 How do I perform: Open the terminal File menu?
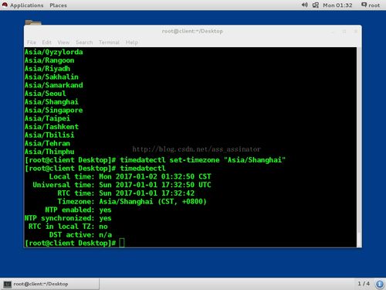click(31, 43)
